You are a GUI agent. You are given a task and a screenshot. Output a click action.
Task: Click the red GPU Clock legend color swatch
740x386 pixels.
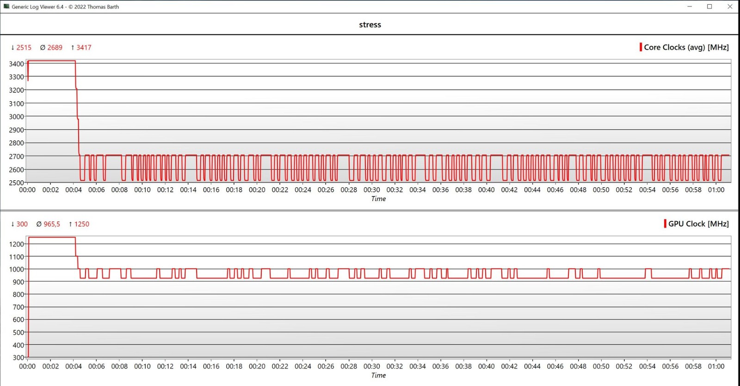665,224
